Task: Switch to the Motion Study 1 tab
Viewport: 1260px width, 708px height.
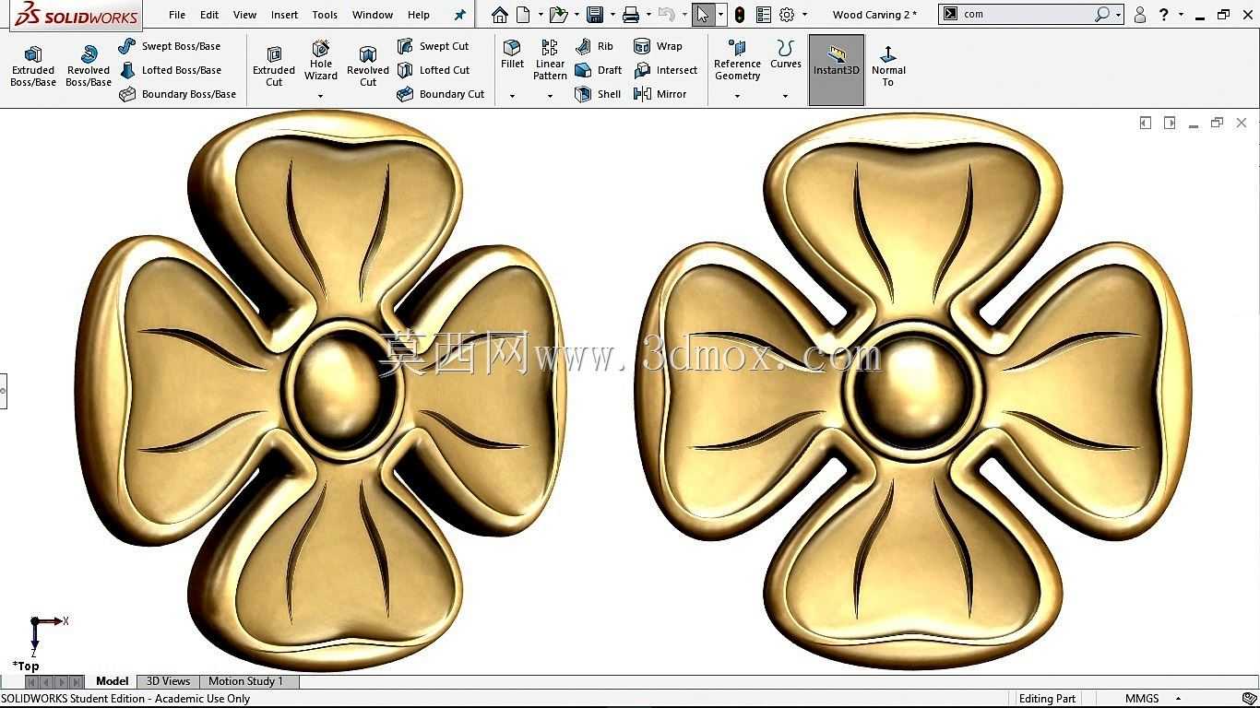Action: coord(245,681)
